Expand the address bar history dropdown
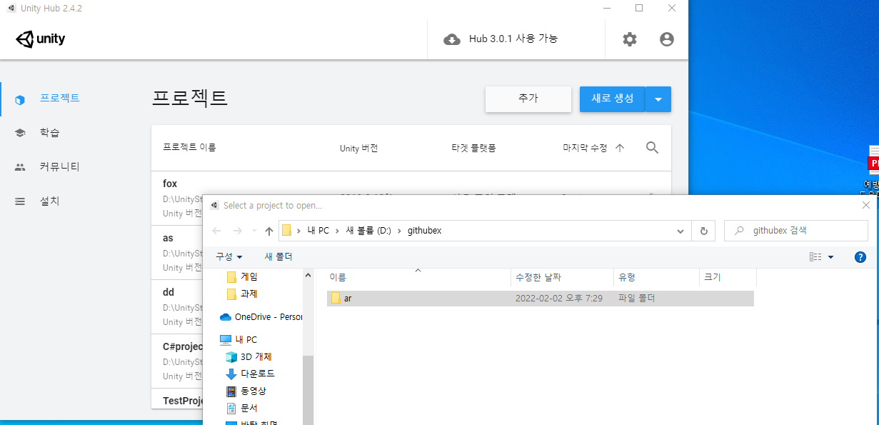 point(681,231)
